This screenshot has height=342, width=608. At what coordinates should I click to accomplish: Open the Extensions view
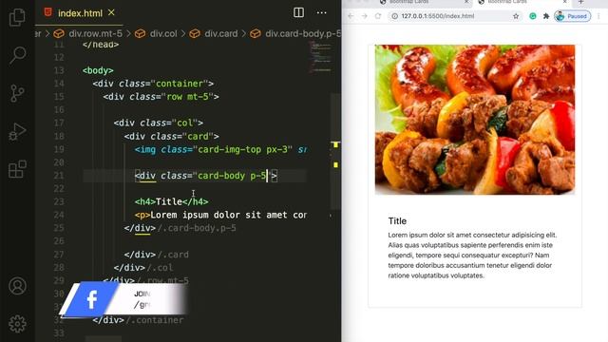[x=17, y=169]
